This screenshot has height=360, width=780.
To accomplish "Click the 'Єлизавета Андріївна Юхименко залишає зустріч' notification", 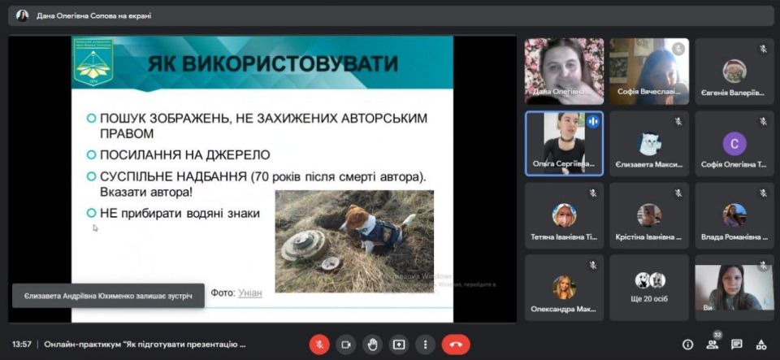I will click(108, 295).
